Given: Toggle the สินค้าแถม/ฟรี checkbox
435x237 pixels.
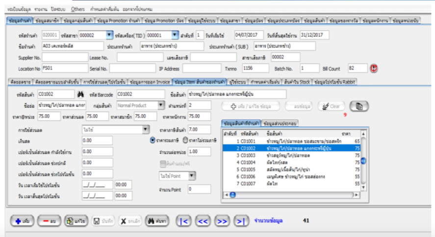Looking at the screenshot, I should tap(163, 164).
